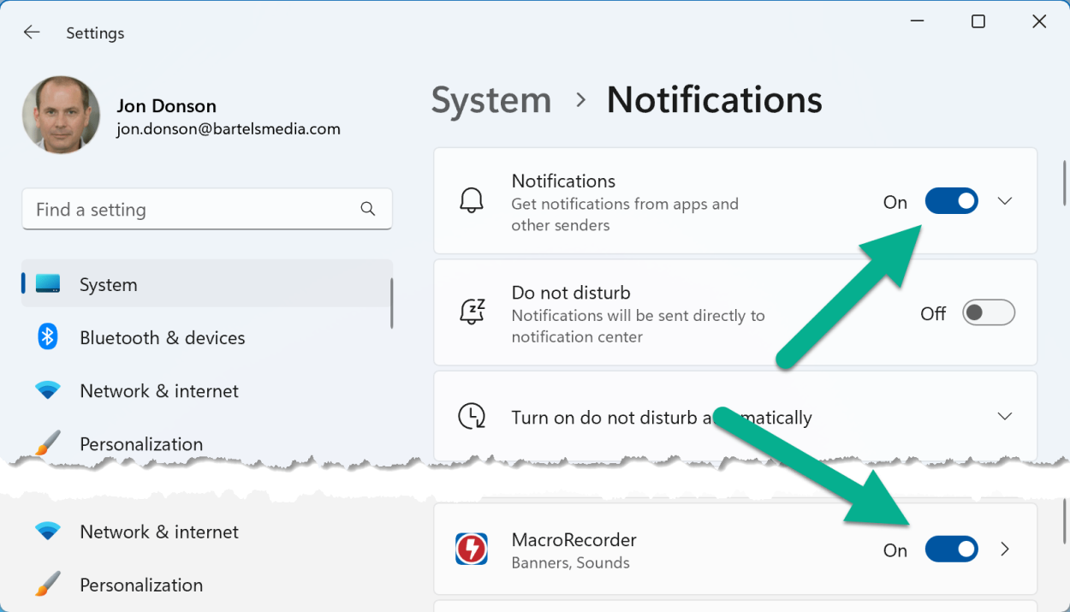The width and height of the screenshot is (1070, 612).
Task: Click the Notifications bell icon
Action: (472, 201)
